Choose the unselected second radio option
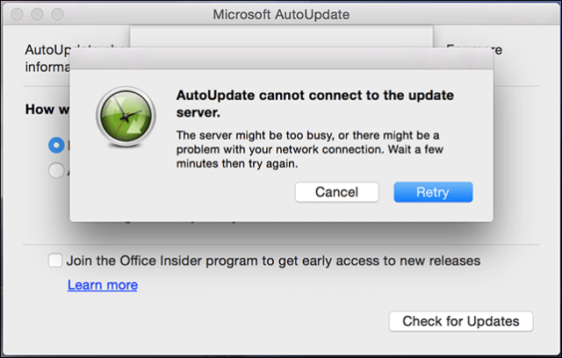 [x=56, y=170]
